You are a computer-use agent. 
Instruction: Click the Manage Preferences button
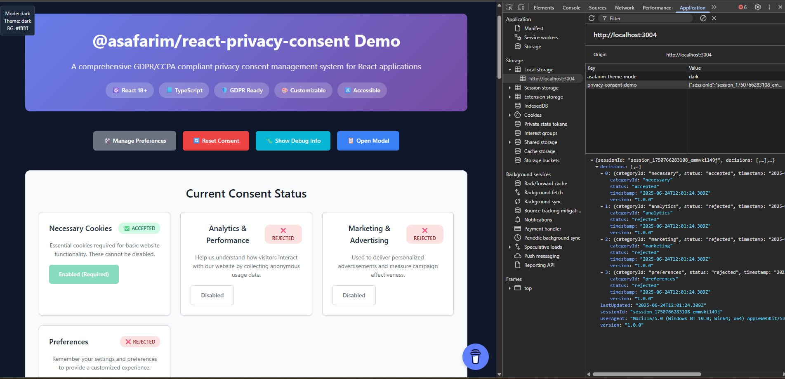click(134, 141)
